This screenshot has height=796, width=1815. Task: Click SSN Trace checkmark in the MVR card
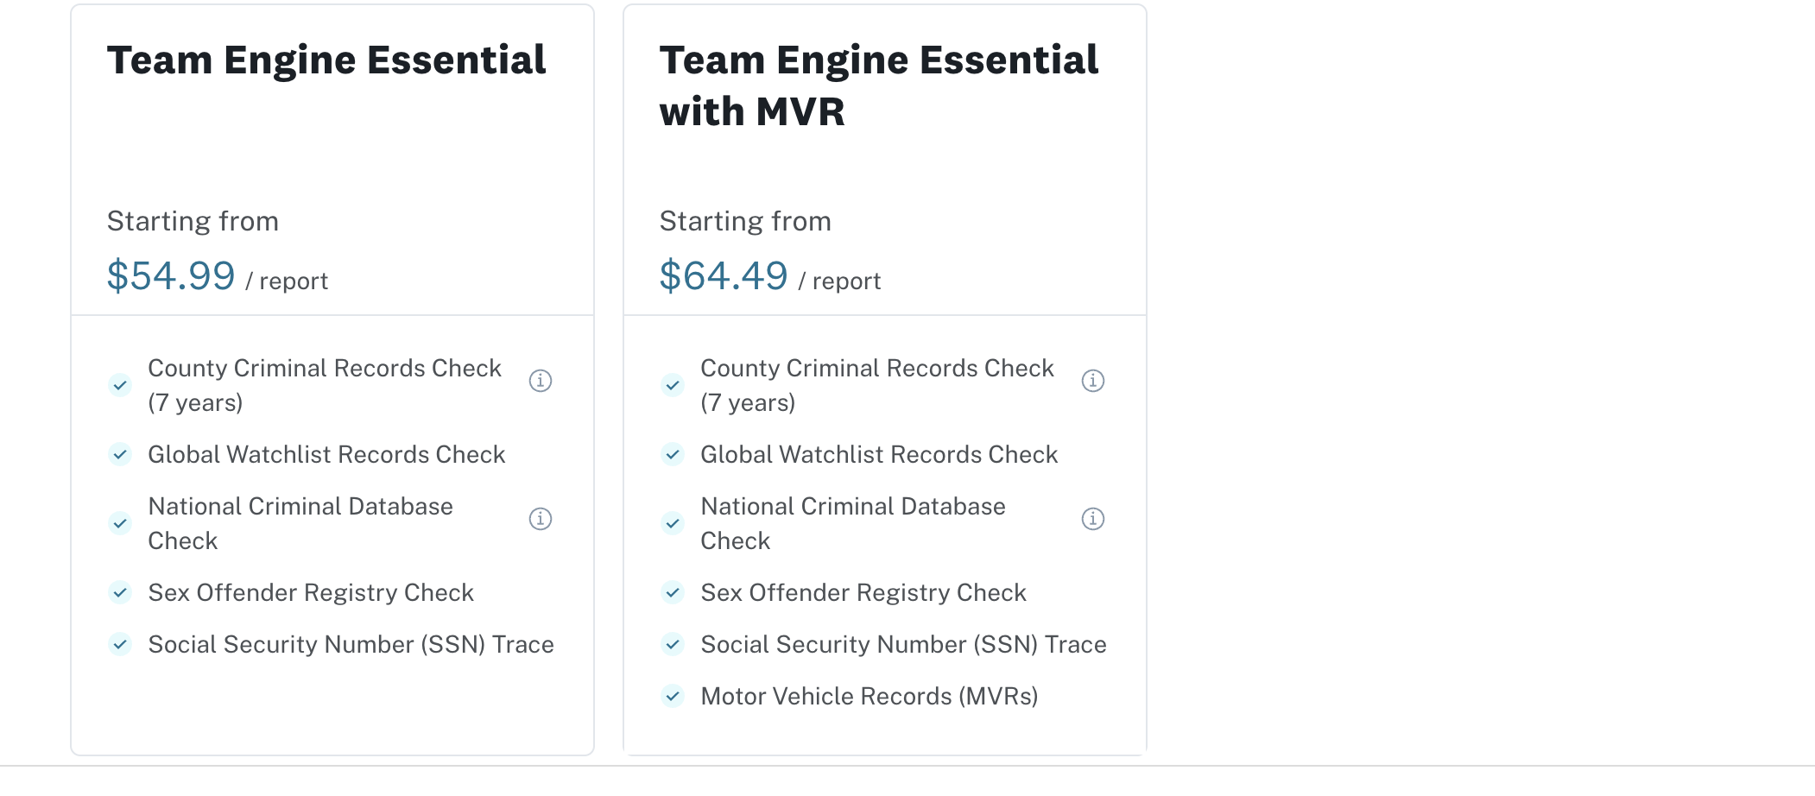tap(673, 644)
